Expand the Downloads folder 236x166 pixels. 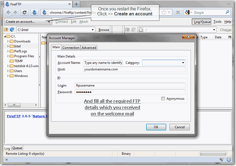pos(8,41)
